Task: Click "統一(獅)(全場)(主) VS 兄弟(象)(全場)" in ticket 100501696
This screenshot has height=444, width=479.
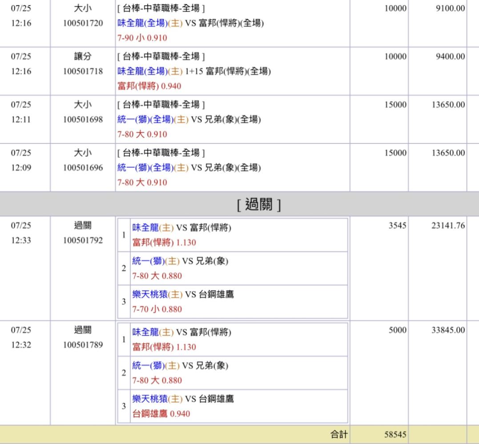Action: coord(189,168)
